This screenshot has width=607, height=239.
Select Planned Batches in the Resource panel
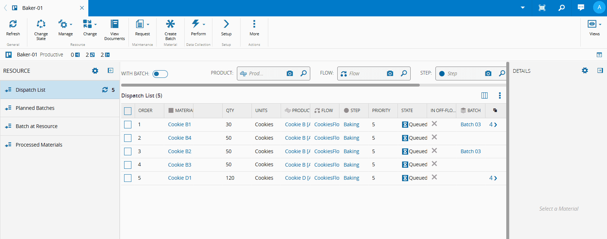[35, 108]
